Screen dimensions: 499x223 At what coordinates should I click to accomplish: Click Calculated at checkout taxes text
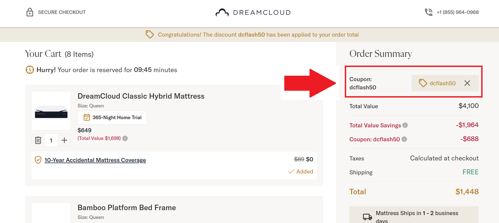444,158
